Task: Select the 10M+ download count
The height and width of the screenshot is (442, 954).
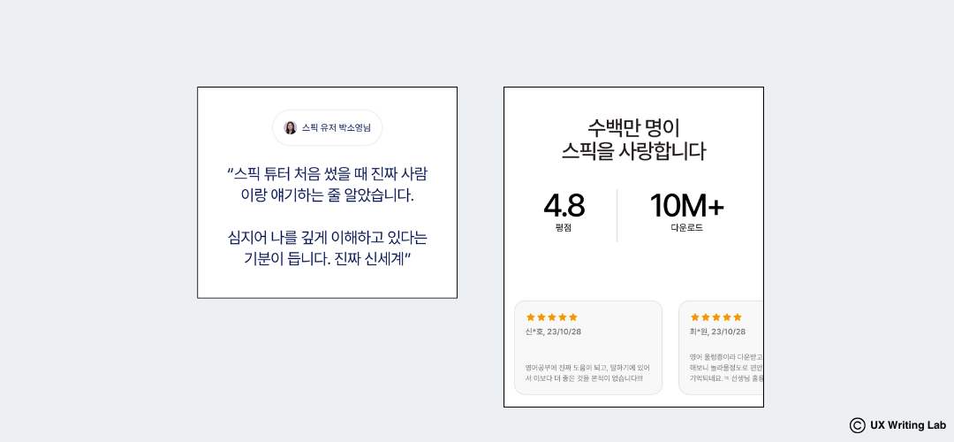Action: pyautogui.click(x=687, y=206)
